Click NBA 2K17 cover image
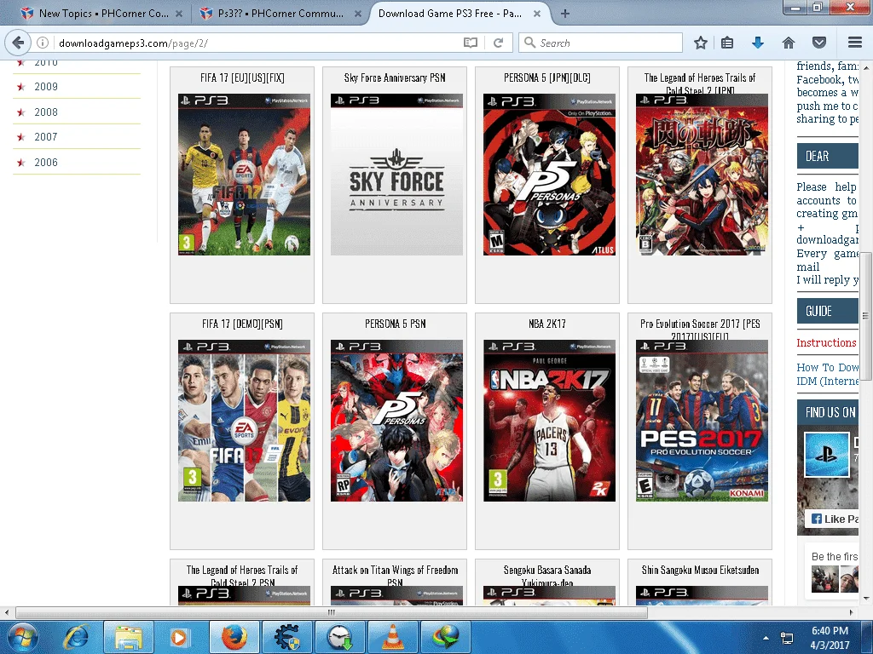873x654 pixels. [549, 421]
